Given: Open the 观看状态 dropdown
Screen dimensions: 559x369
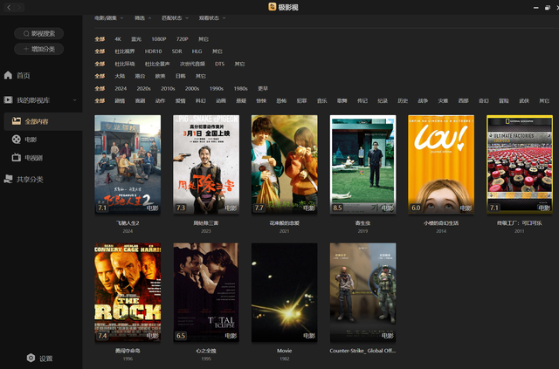Looking at the screenshot, I should (x=212, y=17).
